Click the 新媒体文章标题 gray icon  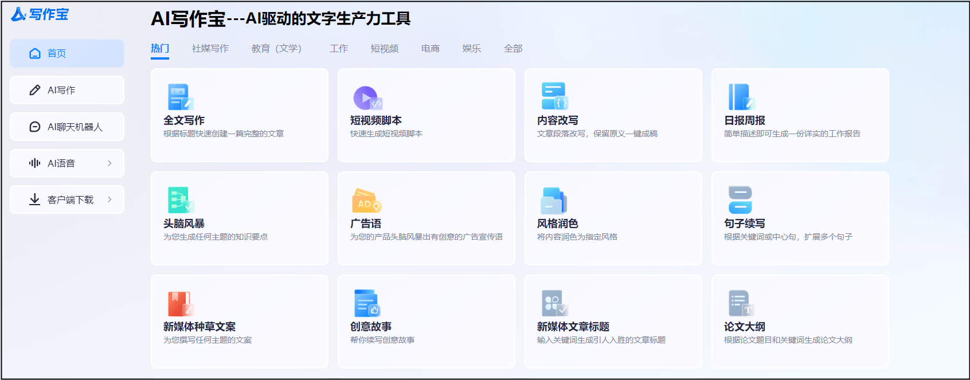point(554,303)
